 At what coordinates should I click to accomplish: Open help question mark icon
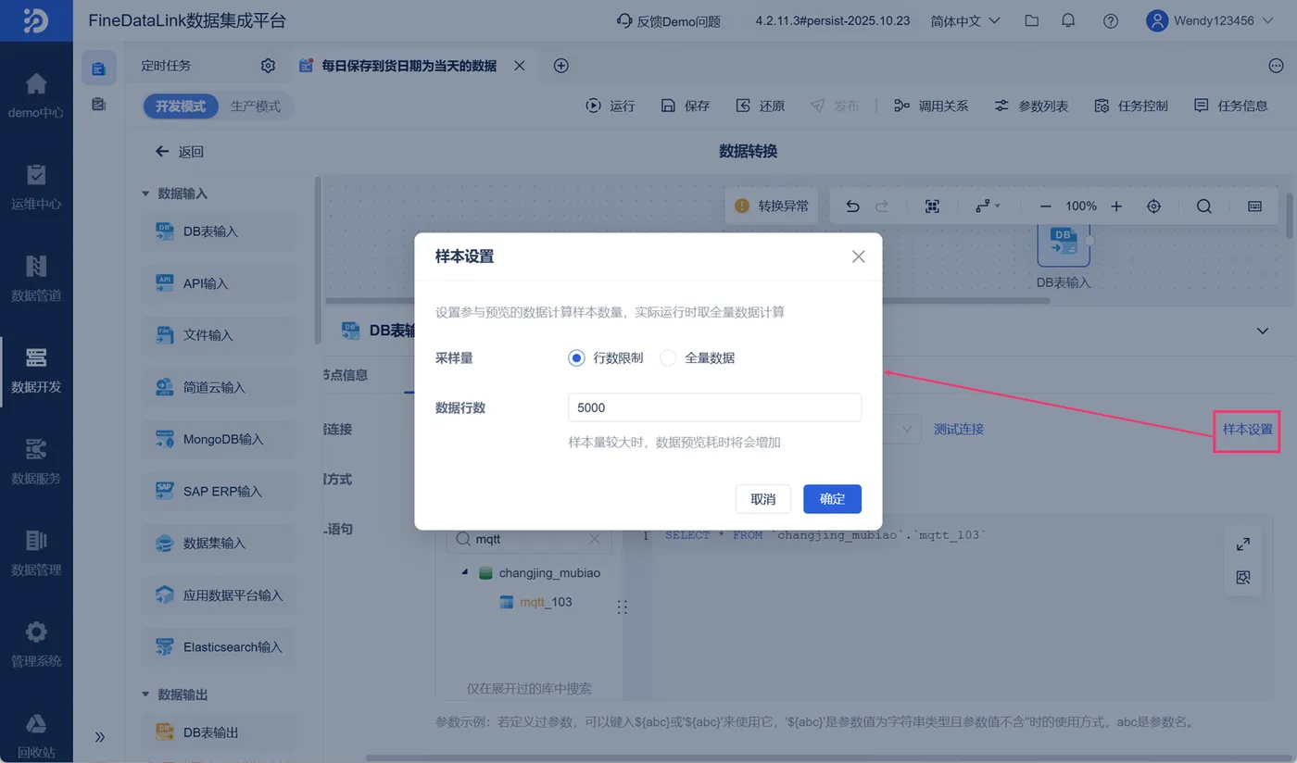click(1111, 20)
